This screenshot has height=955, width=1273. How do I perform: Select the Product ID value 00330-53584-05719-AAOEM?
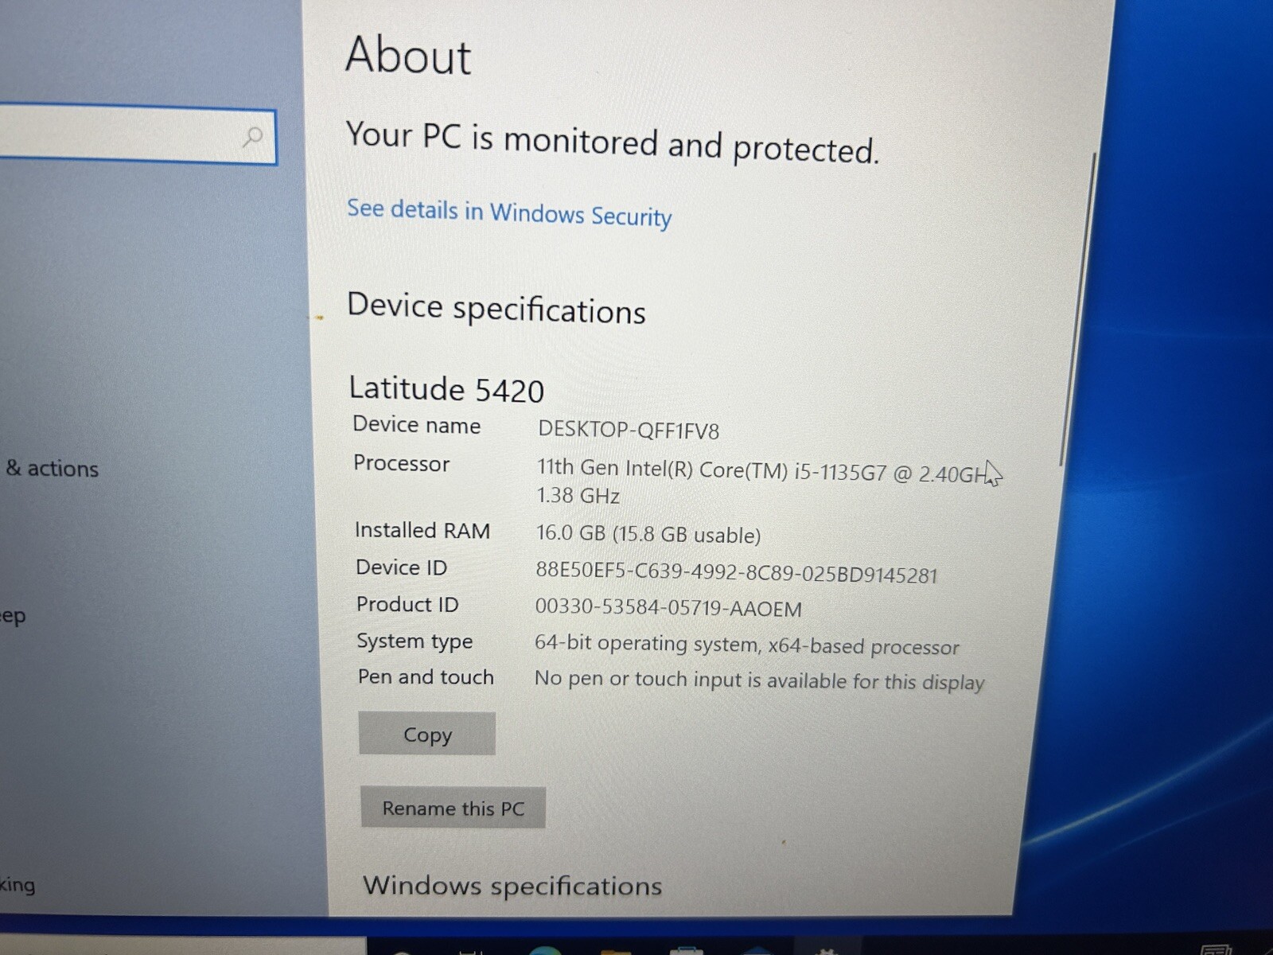668,608
